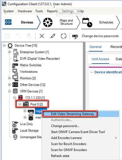Collapse the Device identification section
The image size is (122, 160).
coord(91,72)
